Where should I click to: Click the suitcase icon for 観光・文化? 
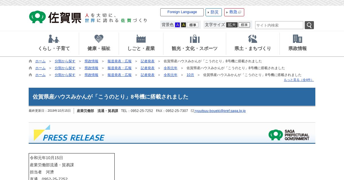[195, 39]
